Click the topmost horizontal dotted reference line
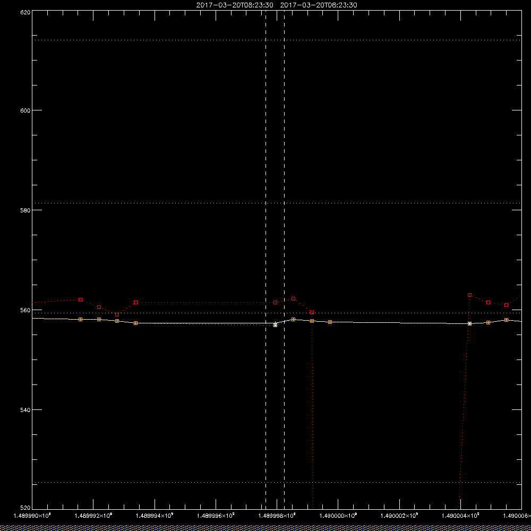This screenshot has height=531, width=531. click(277, 40)
